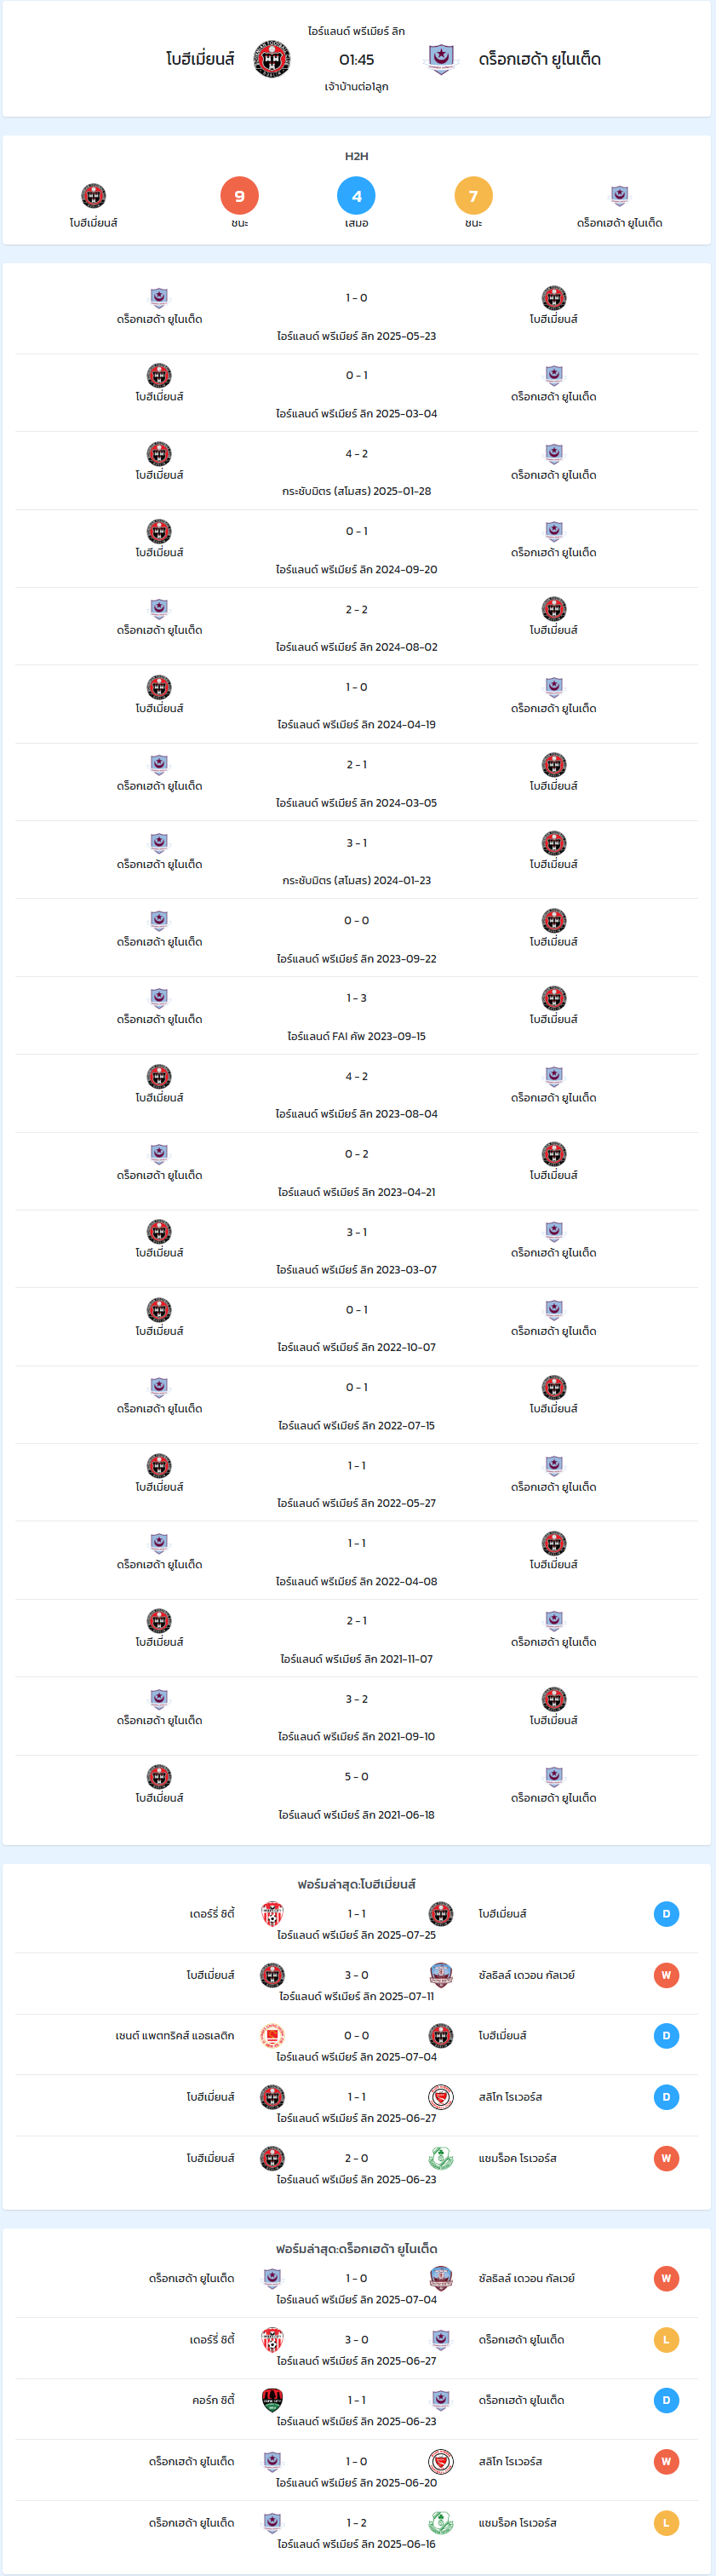Image resolution: width=716 pixels, height=2576 pixels.
Task: Click the L badge for the 2025-06-27 Drogheda match
Action: pyautogui.click(x=666, y=2340)
